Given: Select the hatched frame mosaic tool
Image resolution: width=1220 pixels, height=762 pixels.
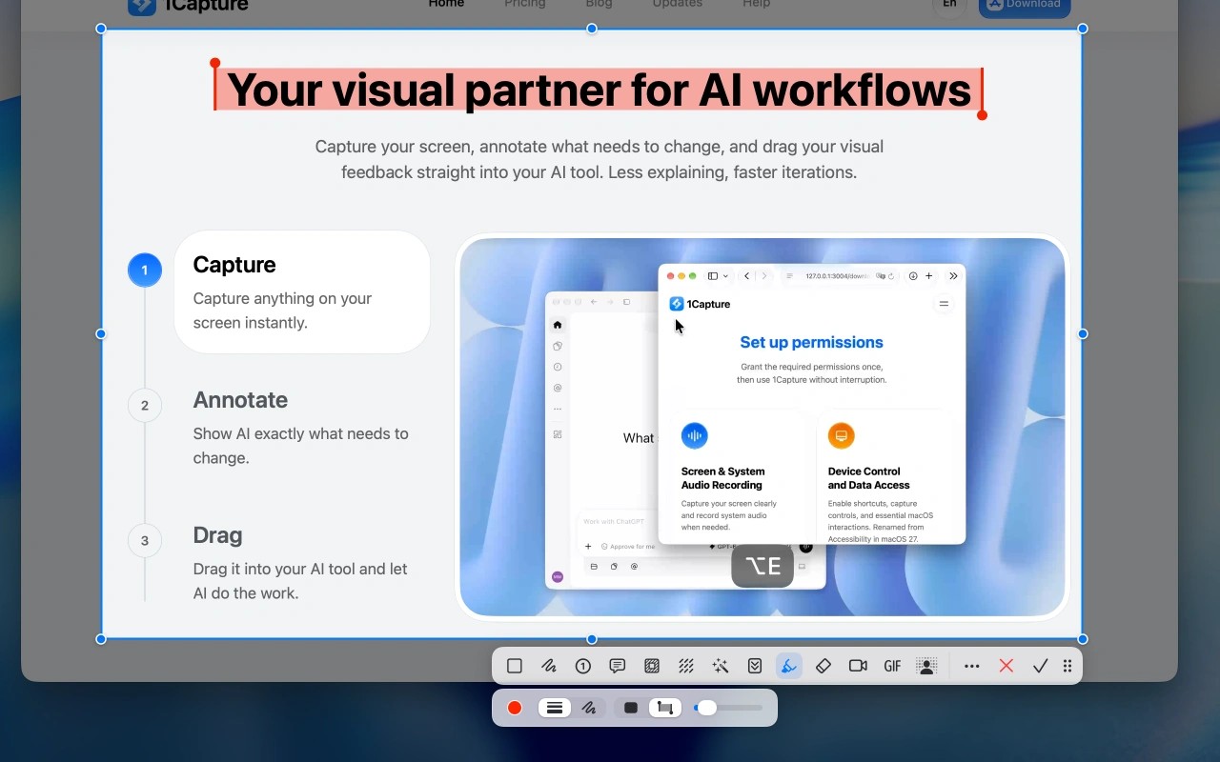Looking at the screenshot, I should 652,666.
